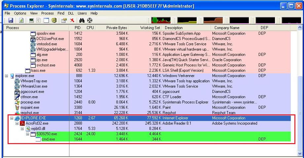Click the explorer.exe process icon
Viewport: 304px width, 158px height.
(12, 76)
